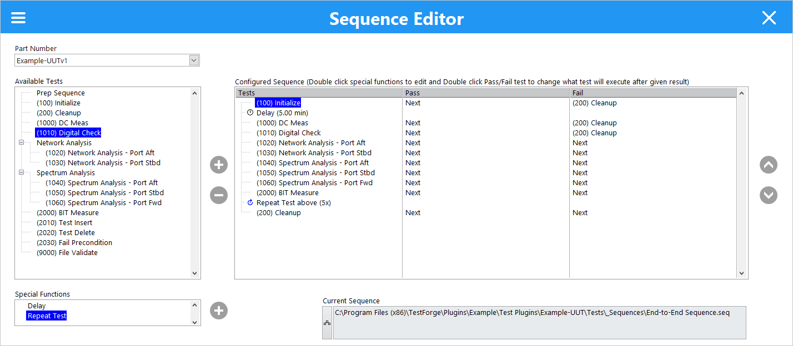Click the clock icon on the Delay step

(x=249, y=113)
